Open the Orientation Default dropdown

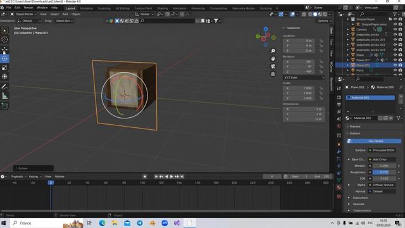pos(29,21)
